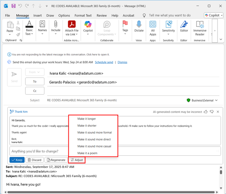This screenshot has height=194, width=226.
Task: Open the Business\External sensitivity dropdown
Action: [x=202, y=101]
